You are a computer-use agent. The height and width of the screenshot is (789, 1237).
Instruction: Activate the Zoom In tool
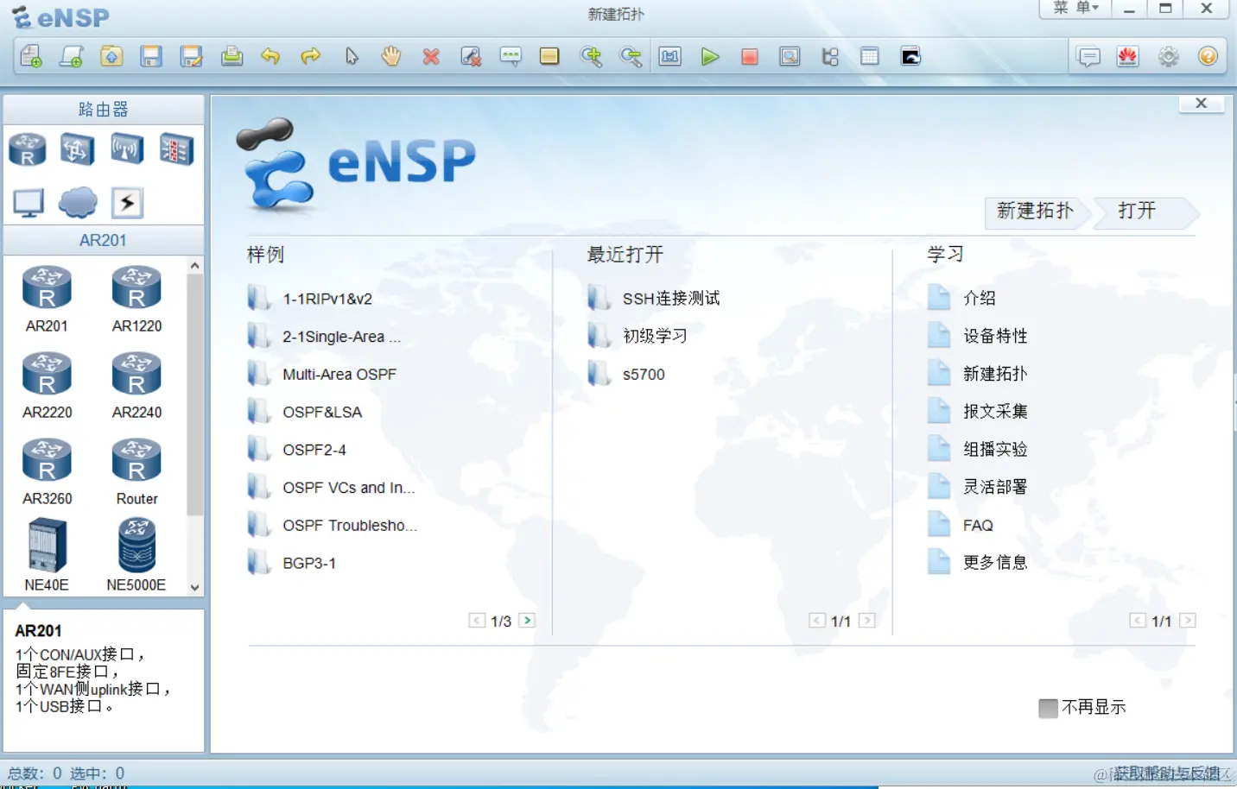pos(593,56)
